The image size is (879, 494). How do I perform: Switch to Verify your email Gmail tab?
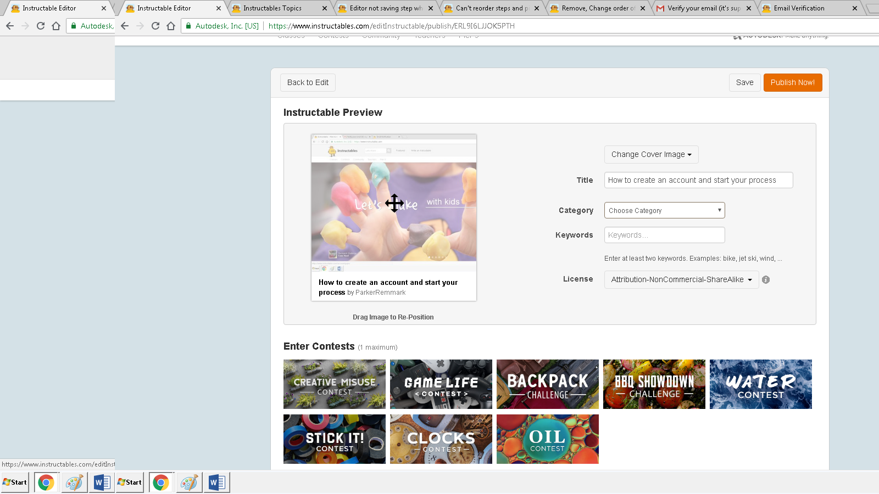(x=703, y=8)
